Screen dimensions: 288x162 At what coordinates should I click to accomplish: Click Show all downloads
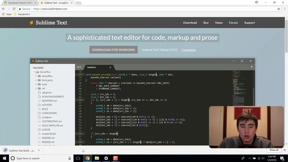point(274,150)
